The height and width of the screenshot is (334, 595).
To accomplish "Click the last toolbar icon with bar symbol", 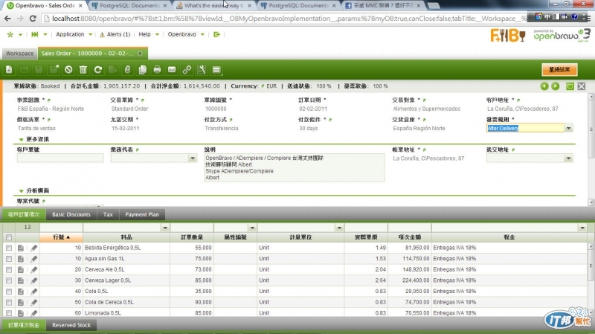I will point(216,70).
